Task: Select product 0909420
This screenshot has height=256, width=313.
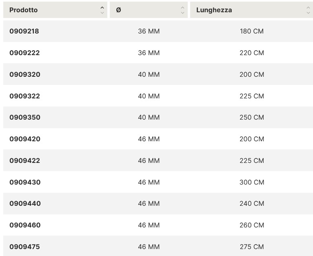Action: click(25, 139)
